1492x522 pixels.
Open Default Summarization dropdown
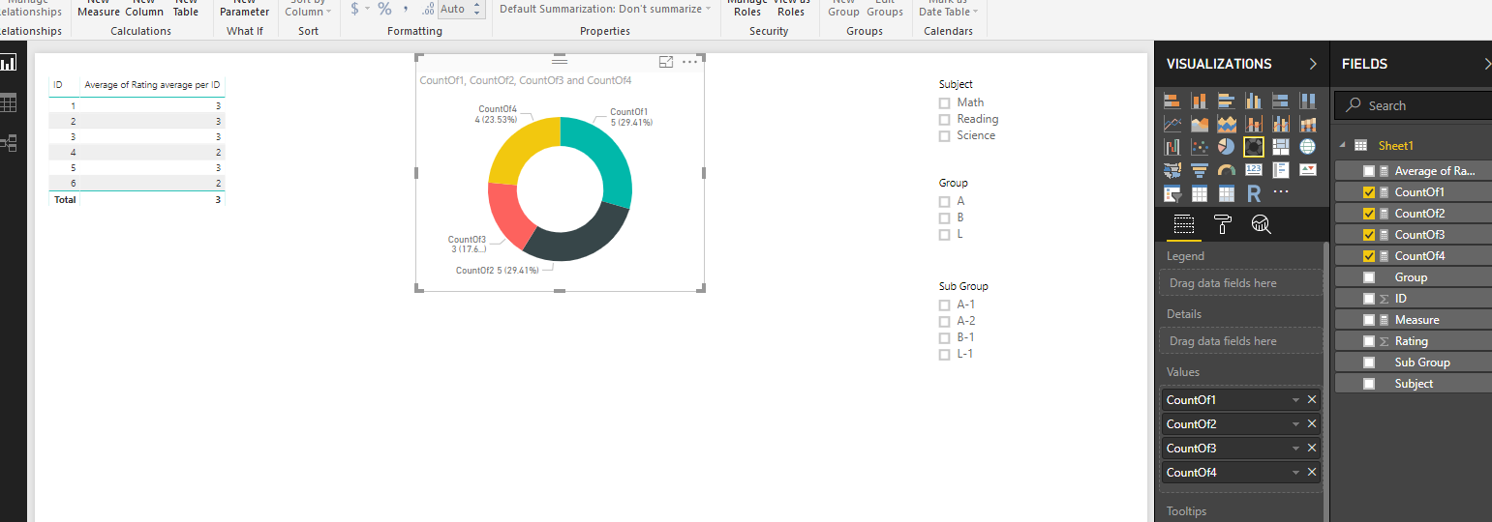605,9
